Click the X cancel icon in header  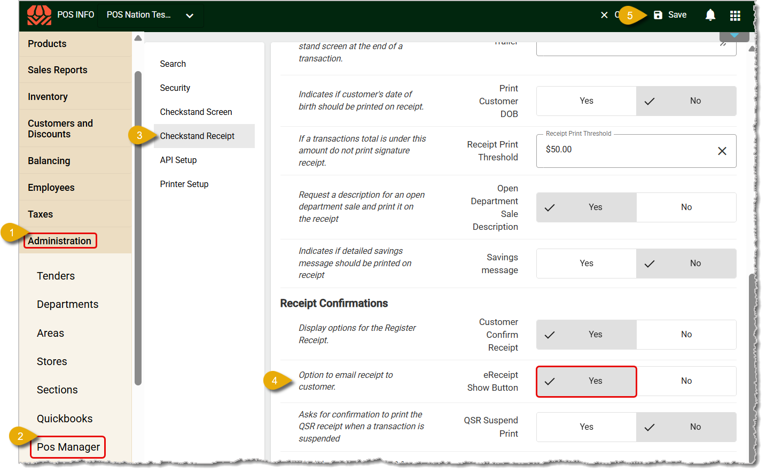(x=604, y=15)
